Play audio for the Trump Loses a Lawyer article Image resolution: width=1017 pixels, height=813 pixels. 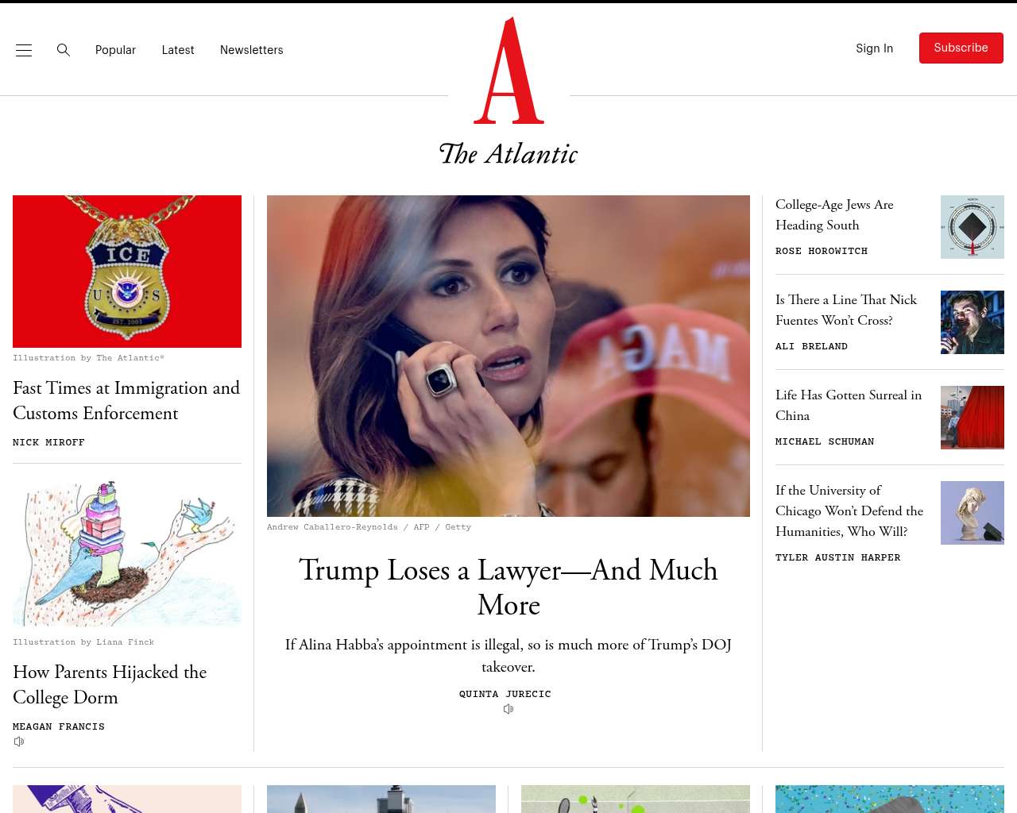tap(508, 709)
